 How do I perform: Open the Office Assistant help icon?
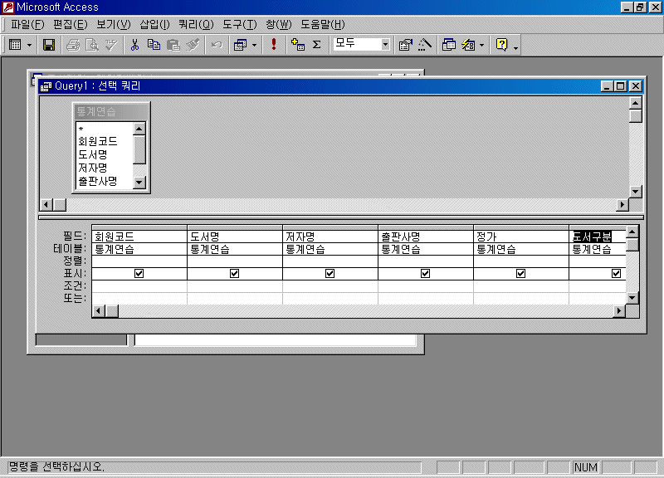[x=502, y=45]
